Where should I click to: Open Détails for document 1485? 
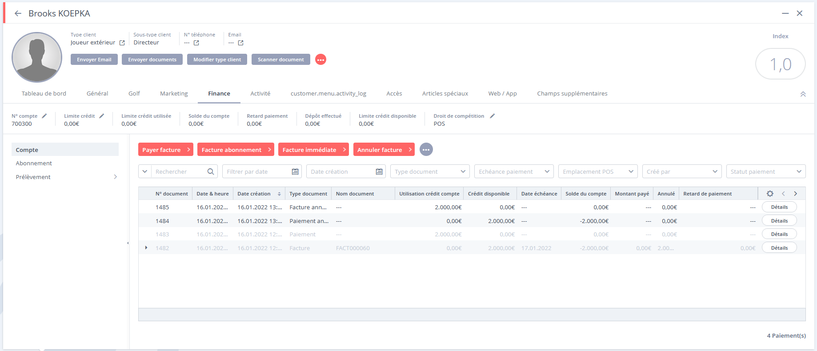coord(779,207)
